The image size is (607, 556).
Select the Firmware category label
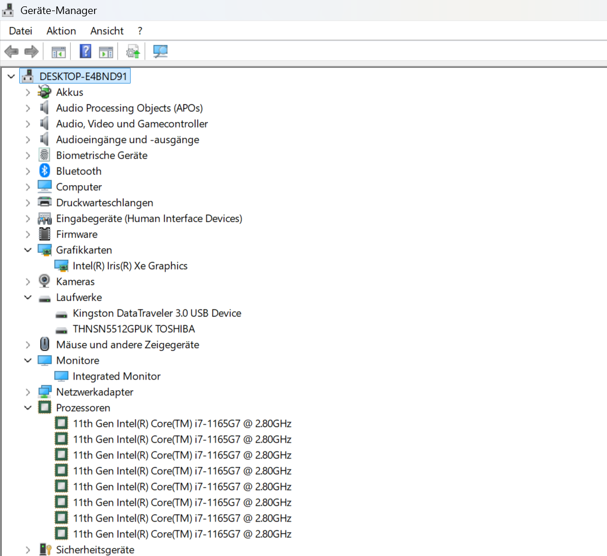pyautogui.click(x=77, y=234)
